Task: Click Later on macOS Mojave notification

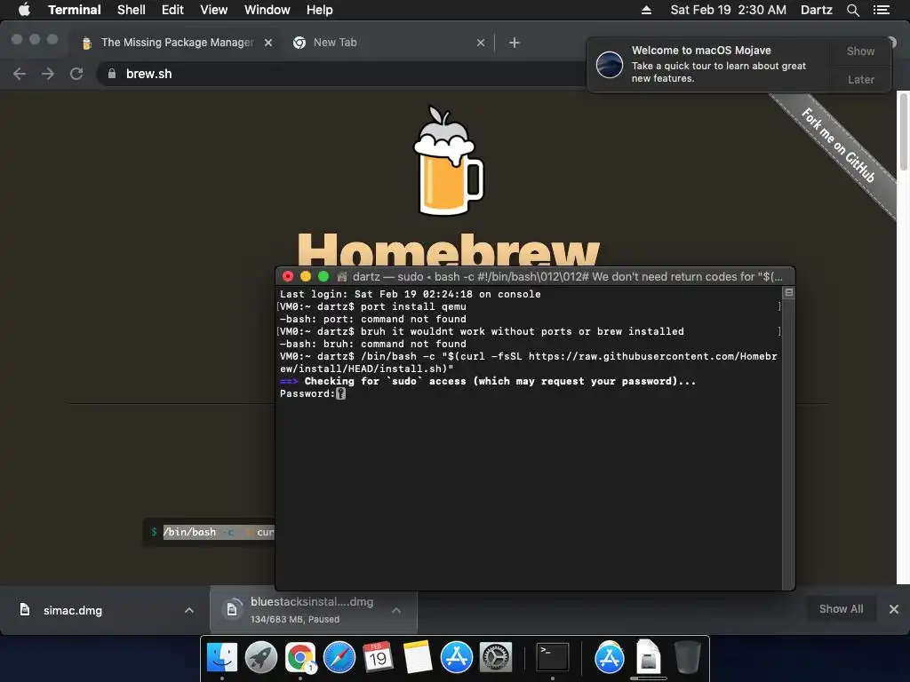Action: pos(860,79)
